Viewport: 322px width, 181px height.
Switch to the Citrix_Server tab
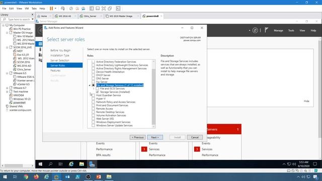click(x=90, y=16)
